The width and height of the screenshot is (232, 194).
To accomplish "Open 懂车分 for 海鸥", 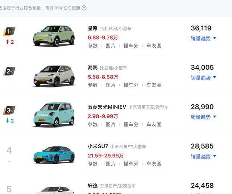I will (x=131, y=85).
